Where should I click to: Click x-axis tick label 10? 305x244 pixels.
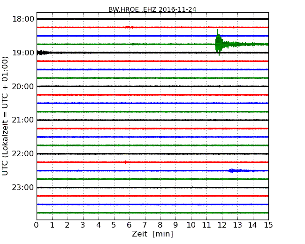[x=191, y=225]
